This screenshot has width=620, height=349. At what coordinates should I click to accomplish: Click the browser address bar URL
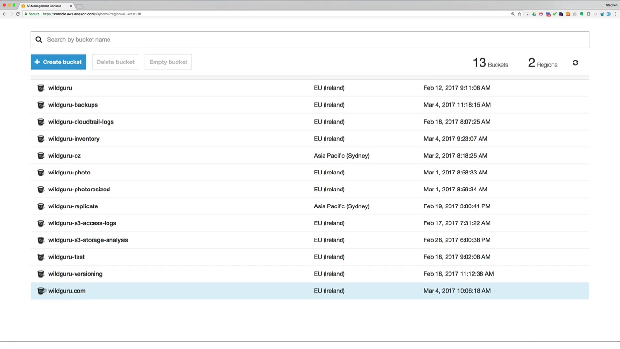click(x=92, y=14)
